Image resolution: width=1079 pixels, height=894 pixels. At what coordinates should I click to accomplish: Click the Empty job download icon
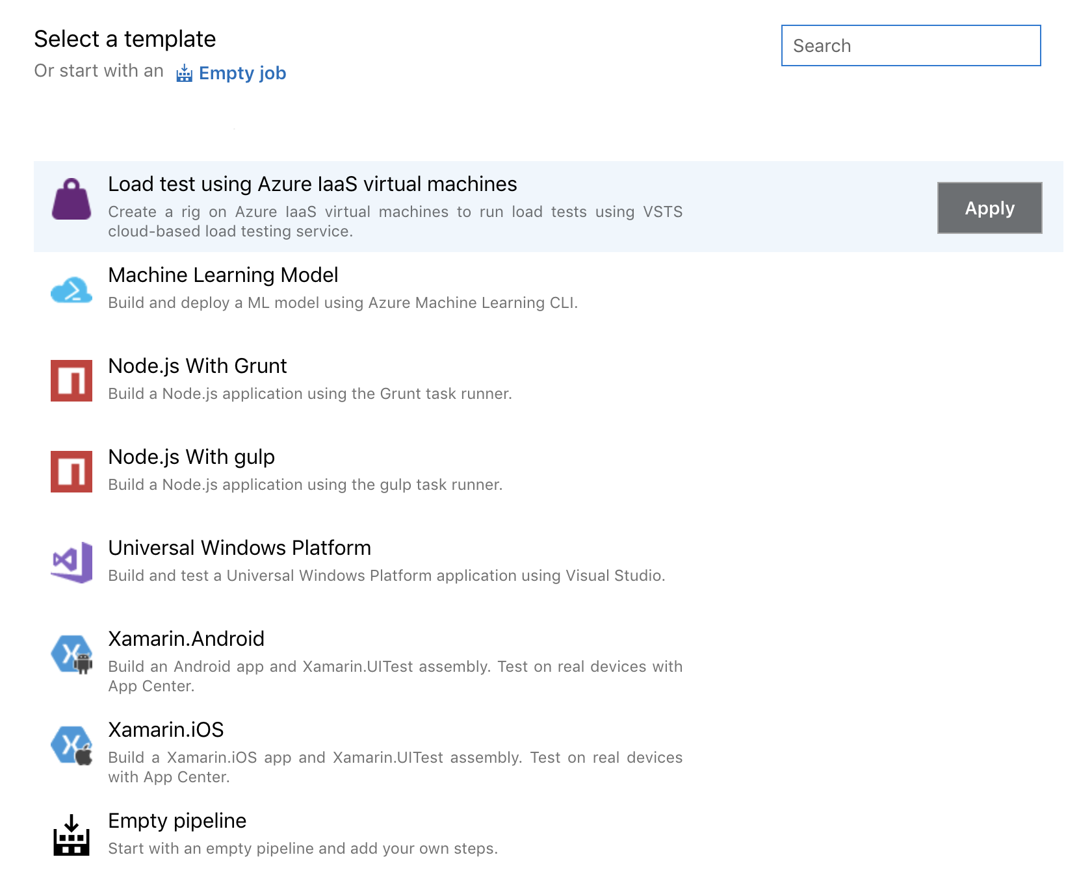tap(185, 73)
